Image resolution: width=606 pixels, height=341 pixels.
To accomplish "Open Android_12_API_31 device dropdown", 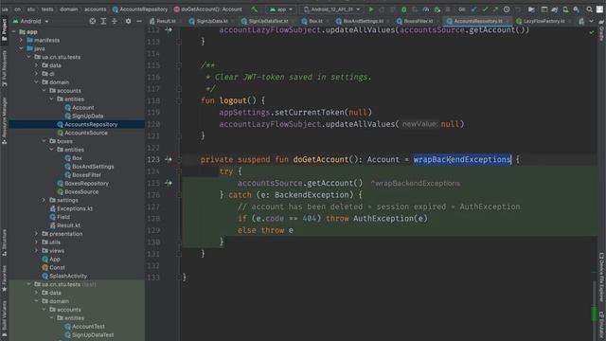I will pos(332,9).
